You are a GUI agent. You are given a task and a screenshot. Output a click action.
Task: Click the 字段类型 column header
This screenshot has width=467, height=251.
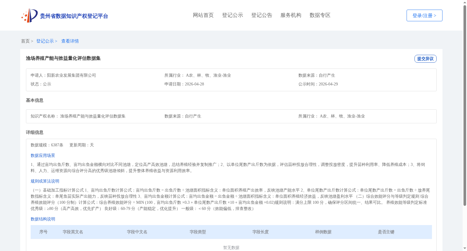click(x=198, y=232)
